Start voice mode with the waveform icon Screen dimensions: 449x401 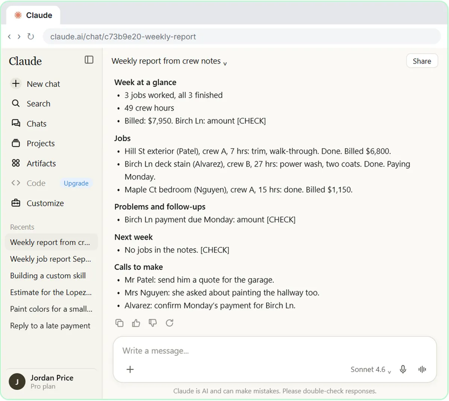pos(422,369)
